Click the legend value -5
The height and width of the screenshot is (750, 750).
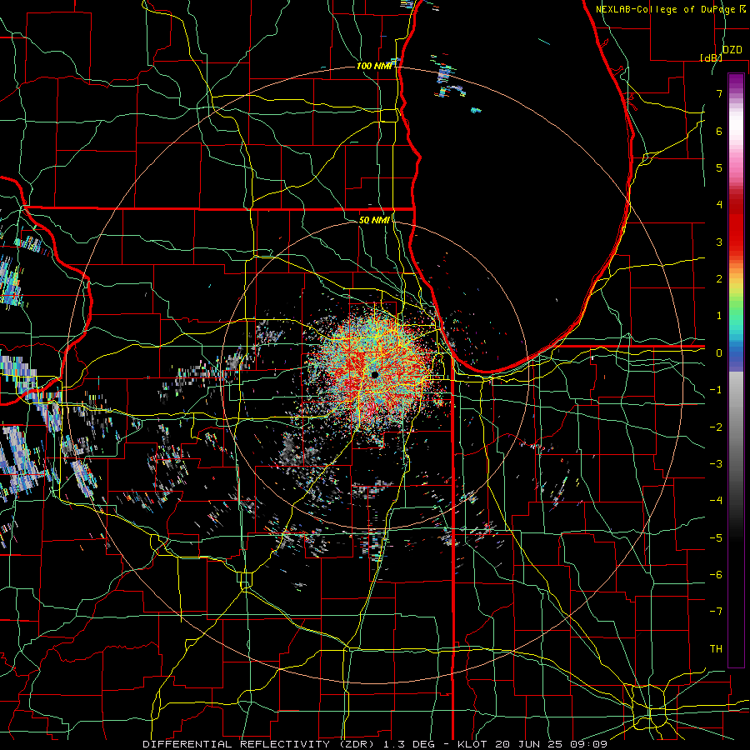point(716,538)
